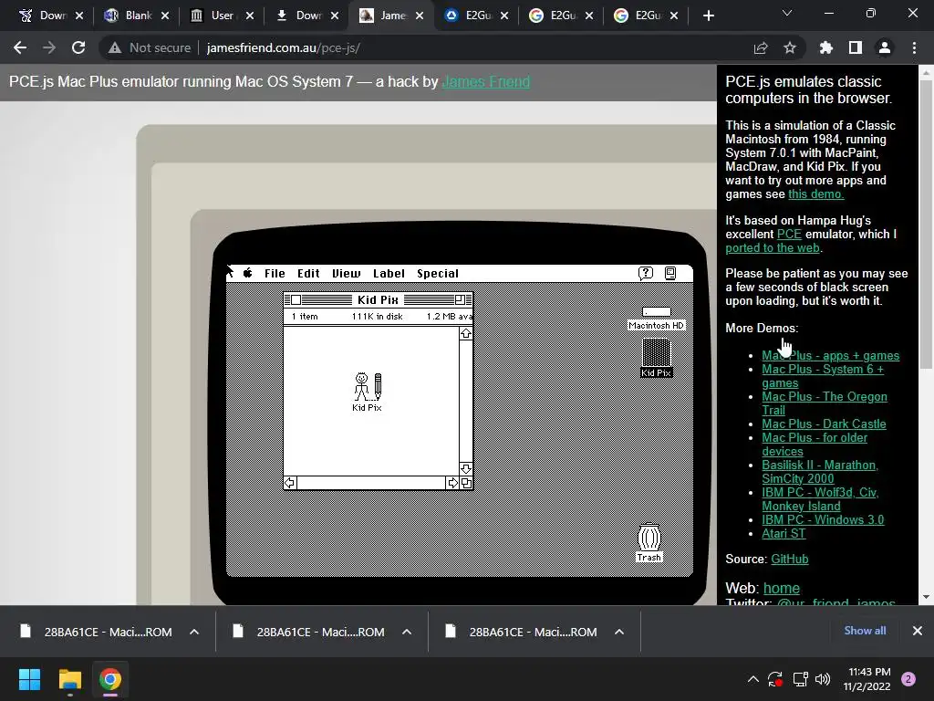Click the Kid Pix window resize box
Viewport: 934px width, 701px height.
pos(466,483)
